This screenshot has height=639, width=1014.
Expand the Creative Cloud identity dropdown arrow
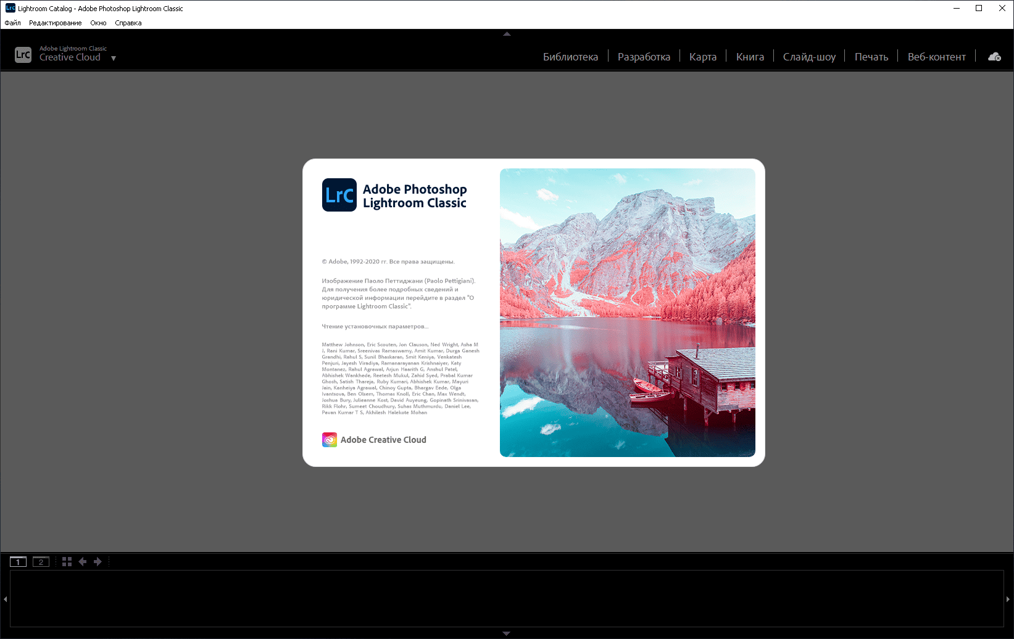click(114, 59)
